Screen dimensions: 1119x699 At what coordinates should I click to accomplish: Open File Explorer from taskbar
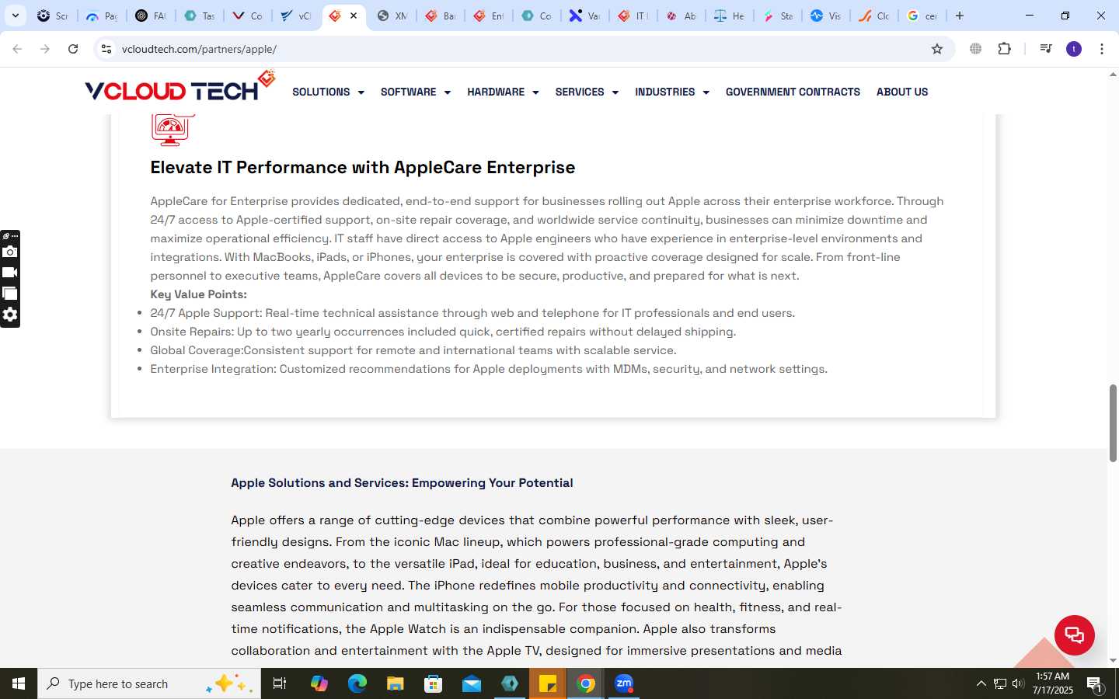pos(395,683)
